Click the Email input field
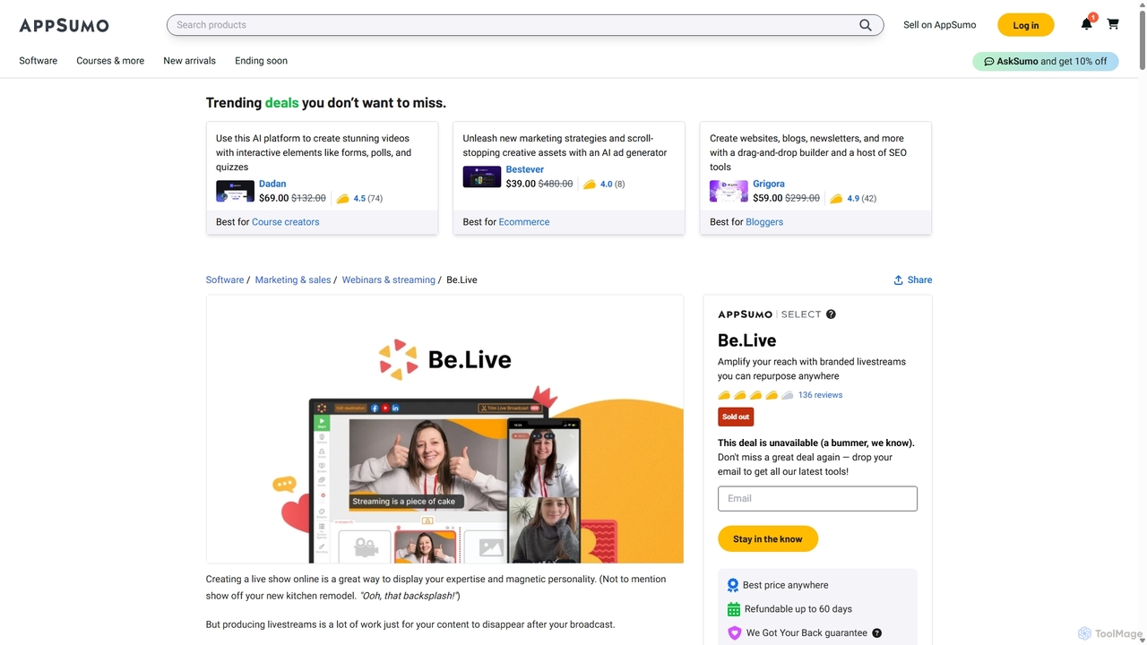This screenshot has width=1147, height=645. [817, 499]
